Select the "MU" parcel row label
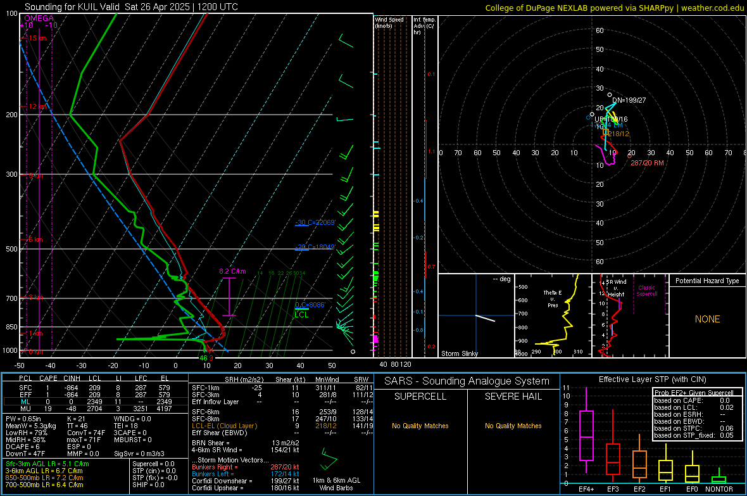747x496 pixels. point(26,408)
